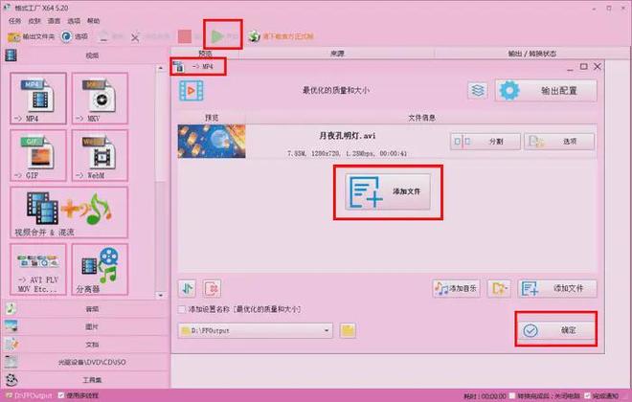Image resolution: width=632 pixels, height=402 pixels.
Task: Click the Source column header (来源)
Action: [337, 54]
